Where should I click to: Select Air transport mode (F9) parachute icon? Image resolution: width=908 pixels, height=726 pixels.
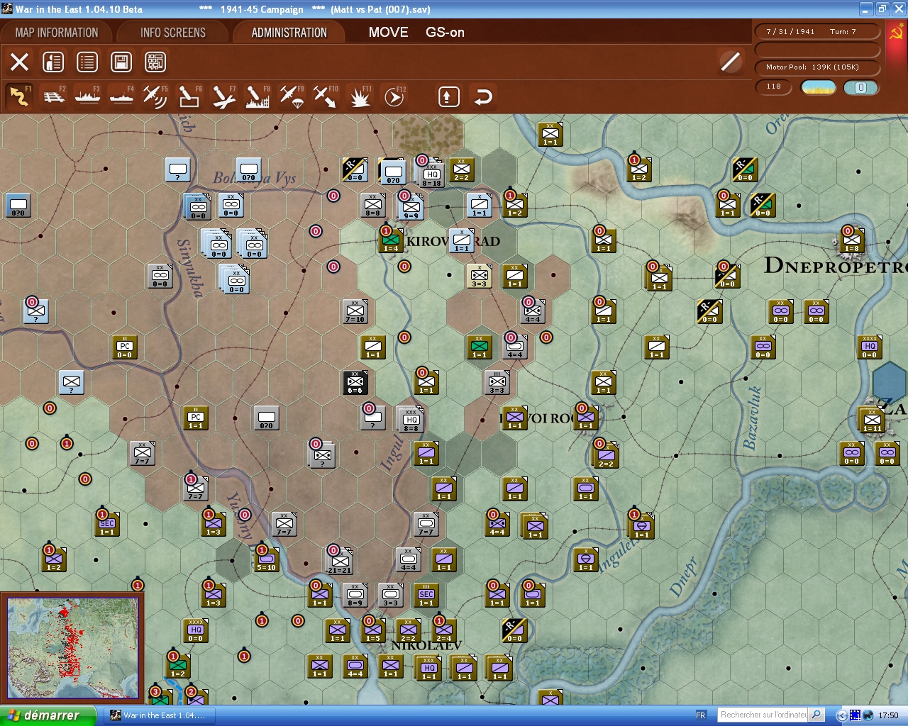(292, 96)
